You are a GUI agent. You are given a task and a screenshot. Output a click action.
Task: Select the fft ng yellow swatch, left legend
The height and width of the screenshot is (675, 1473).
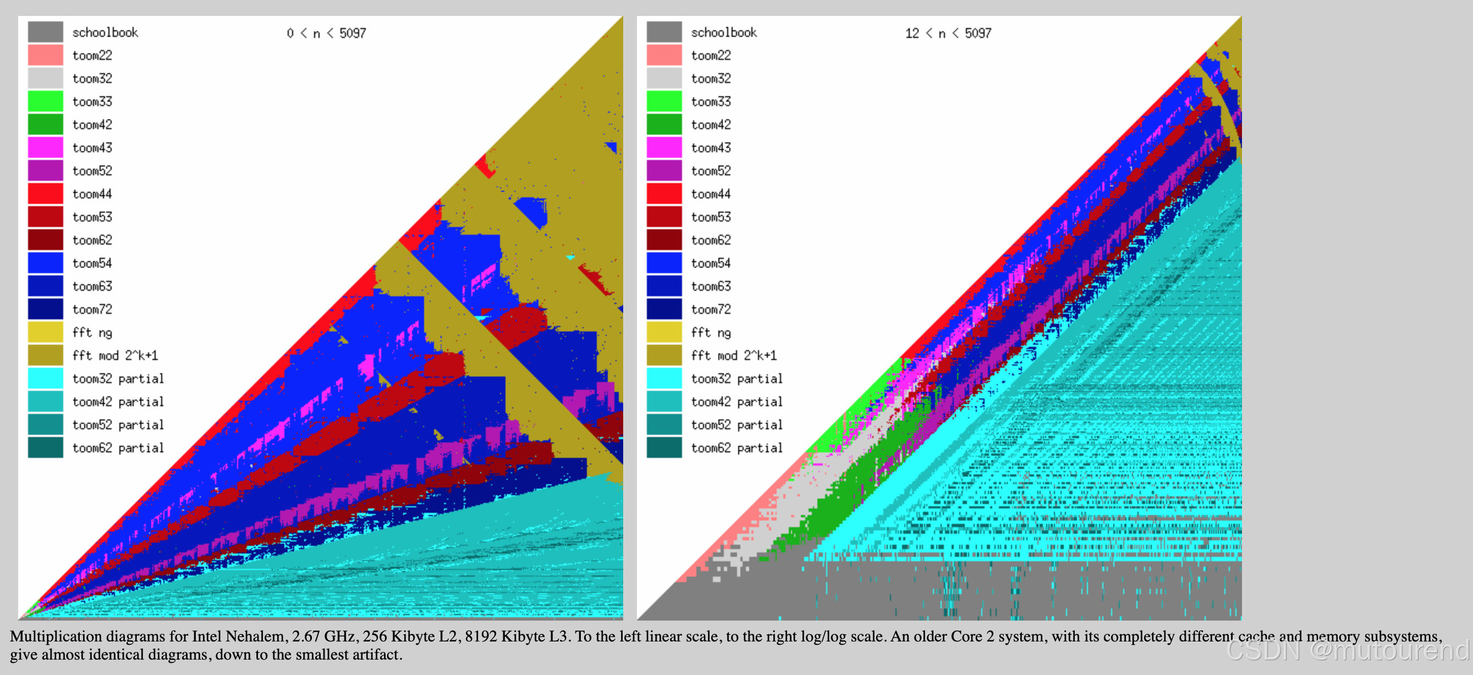coord(45,332)
